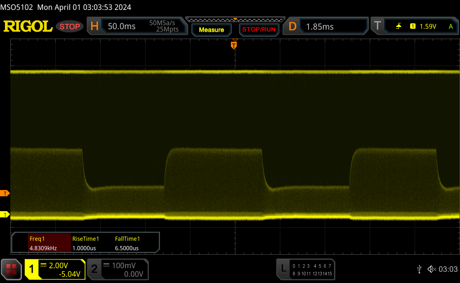Click the orange trigger position T marker
Image resolution: width=460 pixels, height=283 pixels.
click(234, 44)
